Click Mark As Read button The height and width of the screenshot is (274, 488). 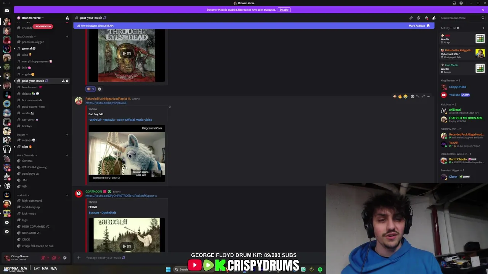point(419,26)
